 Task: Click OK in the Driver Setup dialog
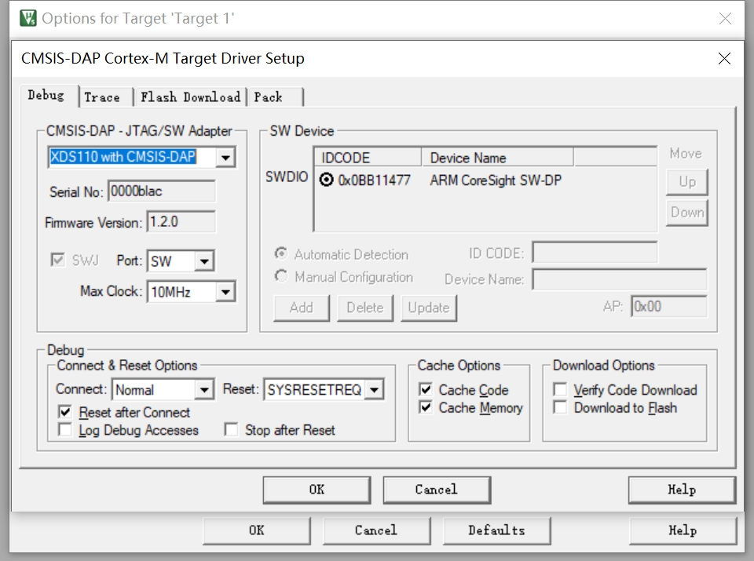(x=317, y=490)
